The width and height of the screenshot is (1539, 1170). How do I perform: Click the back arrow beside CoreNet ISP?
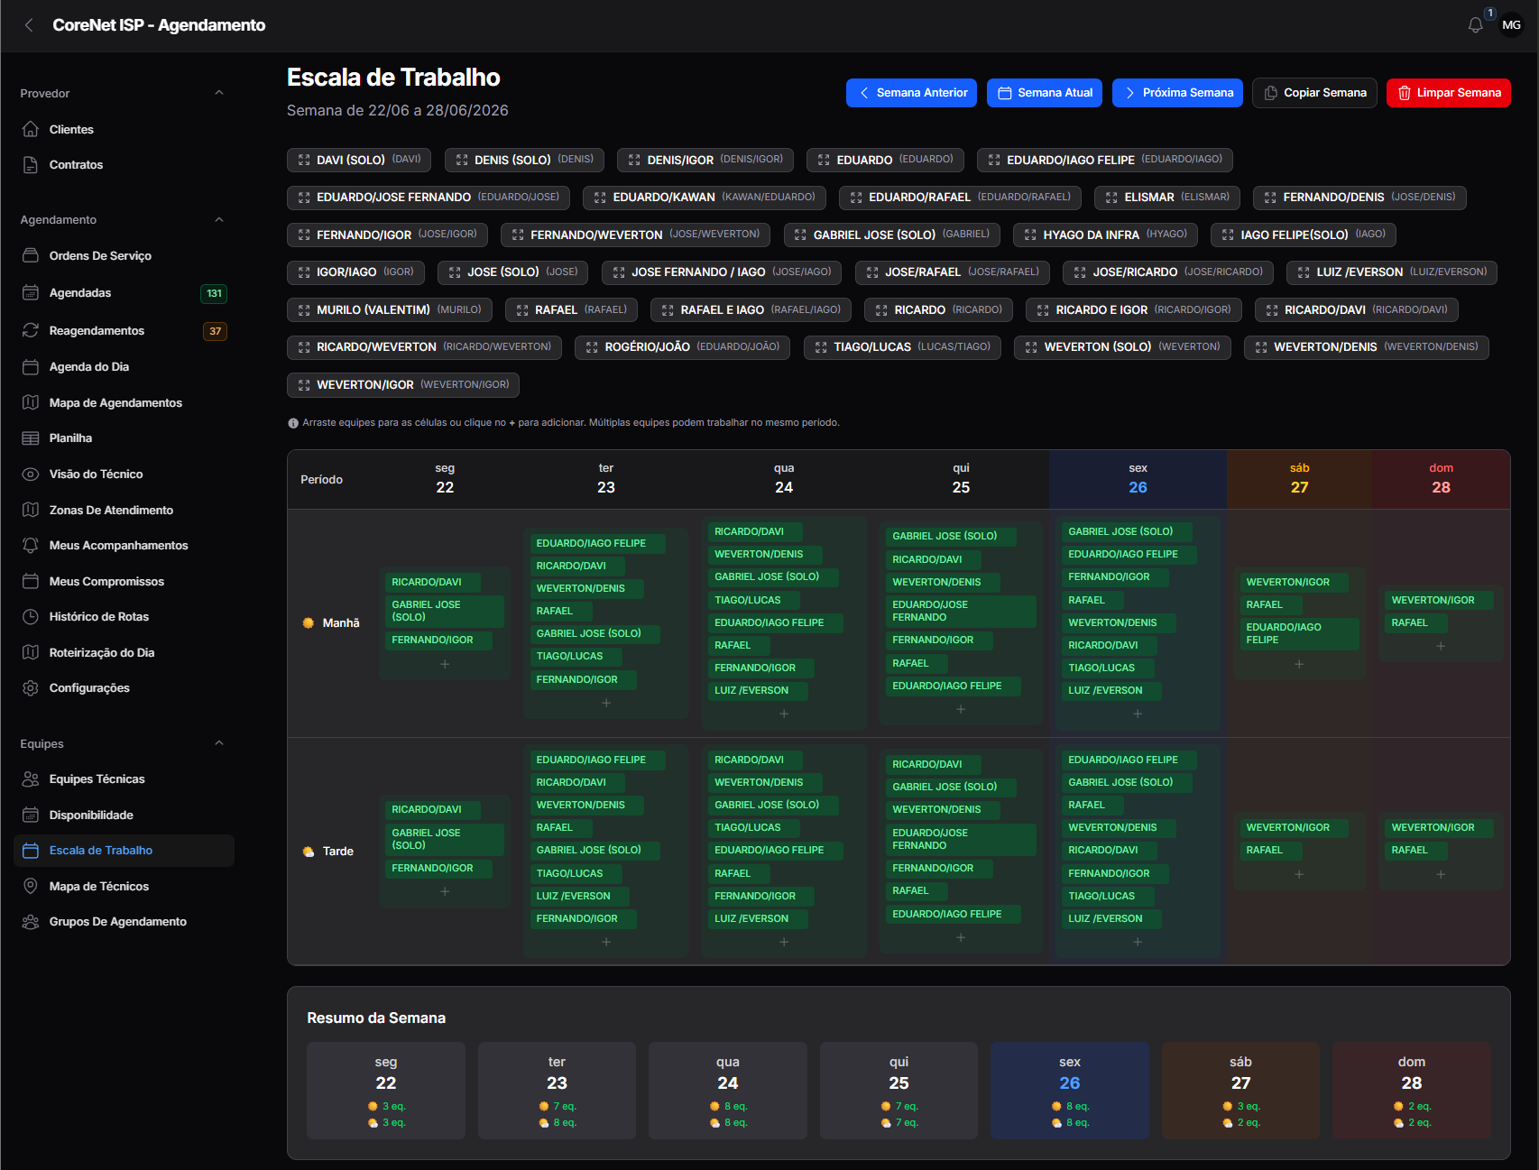[29, 25]
